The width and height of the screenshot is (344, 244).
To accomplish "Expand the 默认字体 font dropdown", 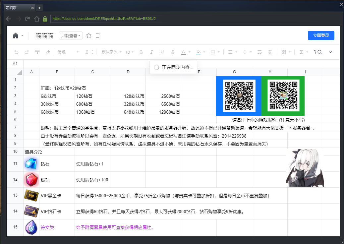I will click(111, 52).
